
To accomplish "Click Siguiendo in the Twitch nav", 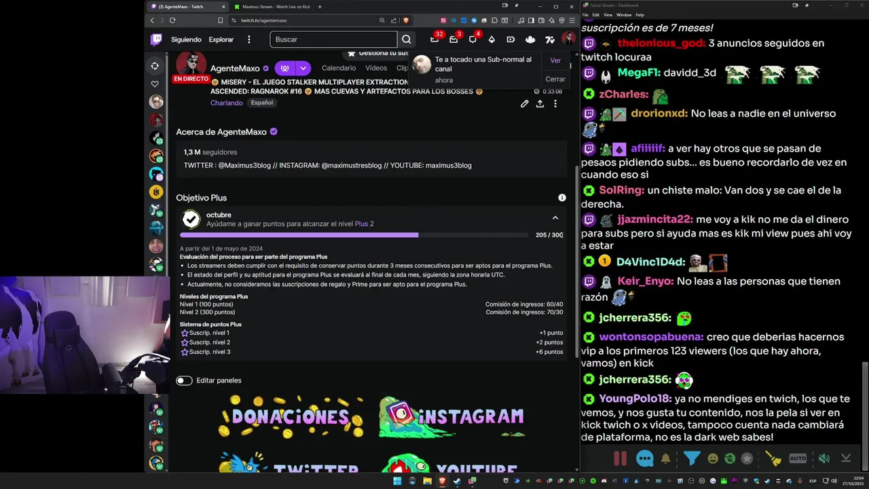I will coord(186,39).
